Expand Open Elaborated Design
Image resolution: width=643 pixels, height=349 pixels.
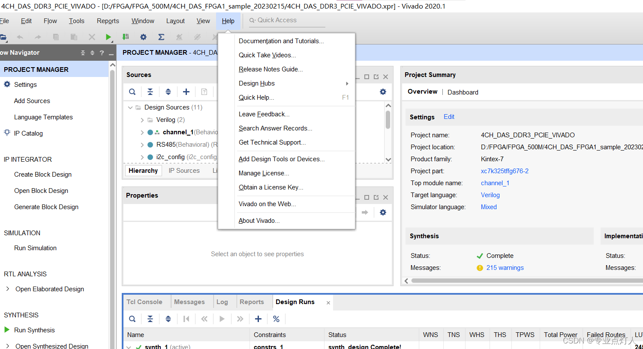coord(8,289)
